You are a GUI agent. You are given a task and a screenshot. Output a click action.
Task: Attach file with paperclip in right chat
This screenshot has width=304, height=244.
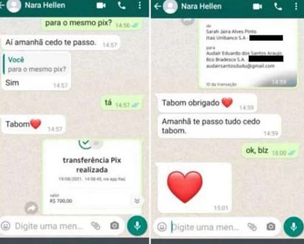tap(252, 227)
